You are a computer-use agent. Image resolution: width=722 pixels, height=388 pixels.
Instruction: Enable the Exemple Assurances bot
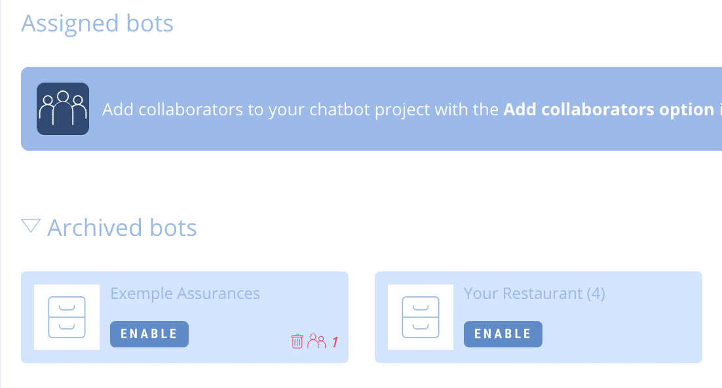click(149, 334)
